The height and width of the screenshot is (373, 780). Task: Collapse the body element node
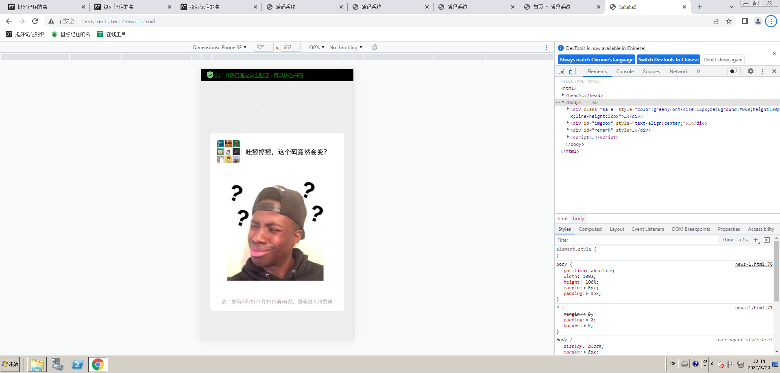pos(563,102)
